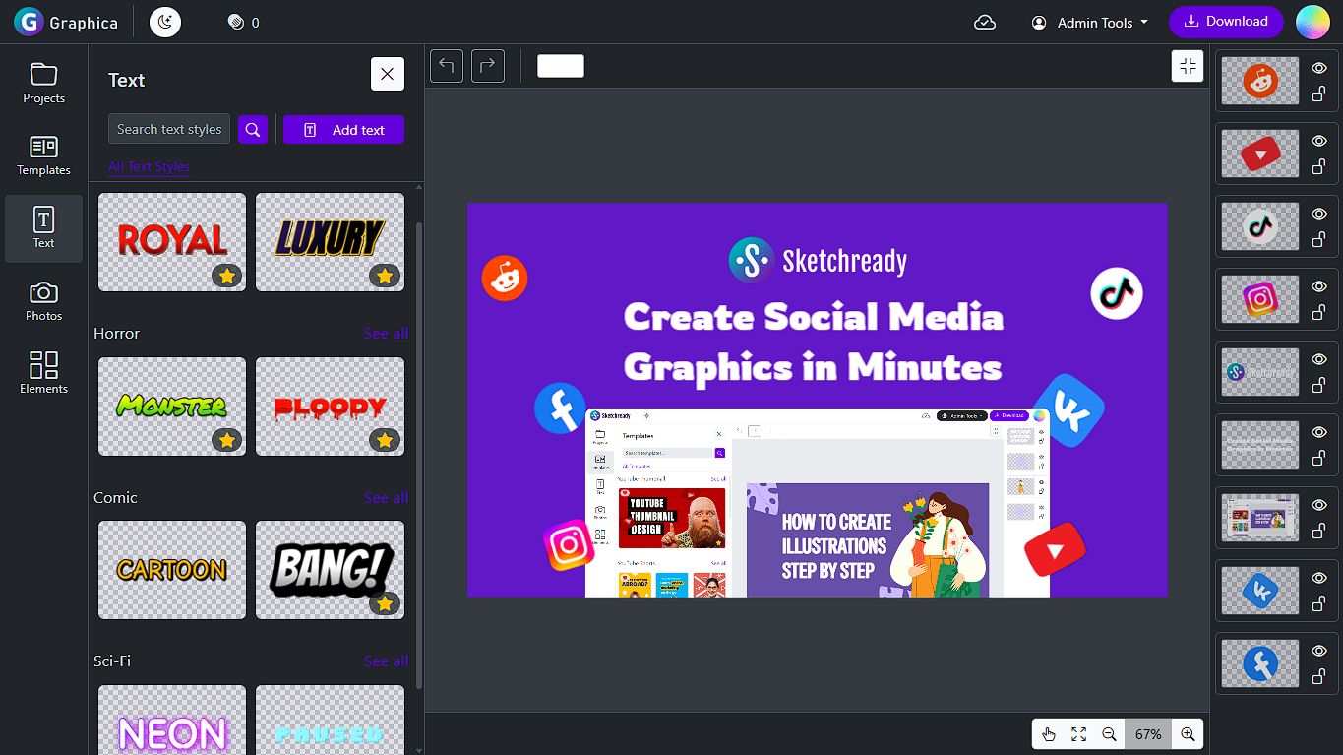Select the TikTok icon on the canvas
The image size is (1343, 755).
tap(1117, 292)
